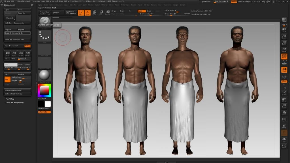The image size is (290, 163).
Task: Activate Draw mode in the top shelf
Action: click(88, 12)
